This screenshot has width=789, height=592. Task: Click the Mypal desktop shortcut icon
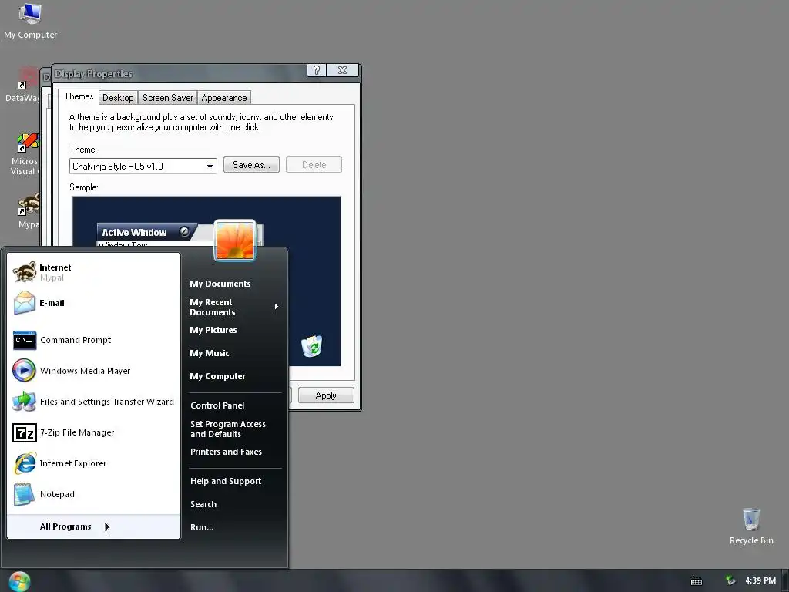point(29,205)
